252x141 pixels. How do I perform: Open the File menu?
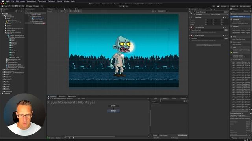pyautogui.click(x=13, y=1)
